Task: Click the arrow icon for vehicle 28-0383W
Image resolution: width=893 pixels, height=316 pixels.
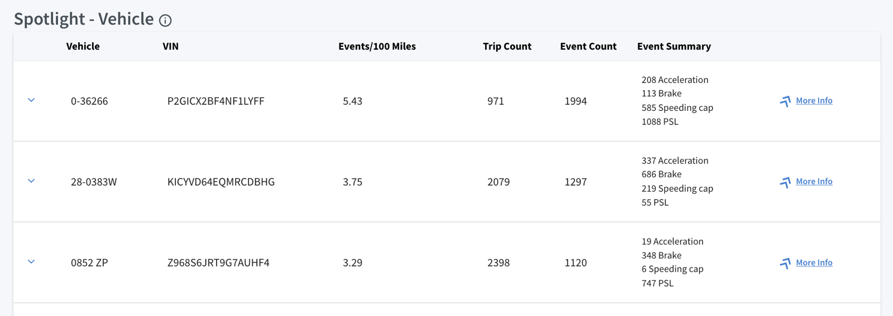Action: [x=785, y=182]
